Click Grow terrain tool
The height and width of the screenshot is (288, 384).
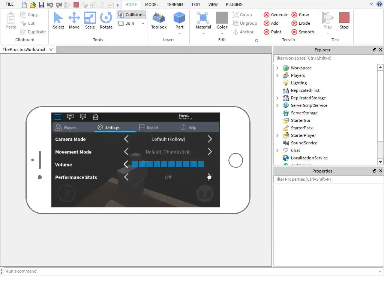coord(300,15)
